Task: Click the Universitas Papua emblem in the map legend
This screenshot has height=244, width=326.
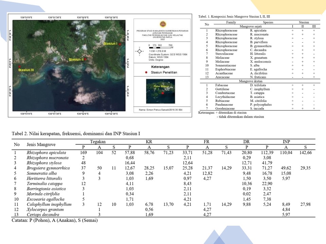Action: coord(163,24)
